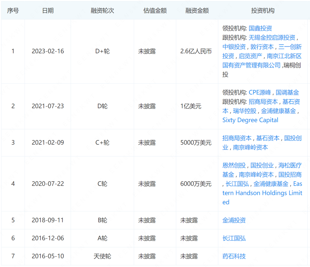
Task: Click the 国投招商 link
Action: tap(290, 175)
